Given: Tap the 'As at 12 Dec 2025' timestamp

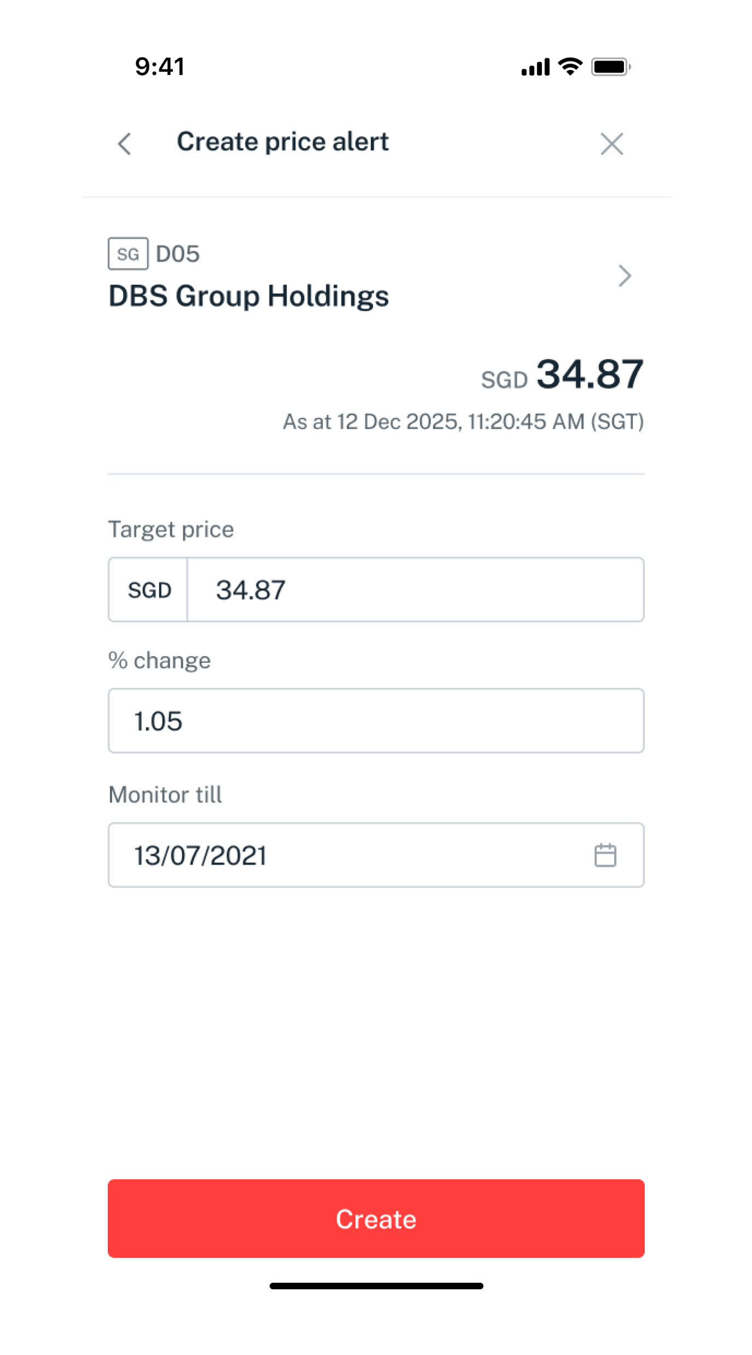Looking at the screenshot, I should tap(463, 422).
